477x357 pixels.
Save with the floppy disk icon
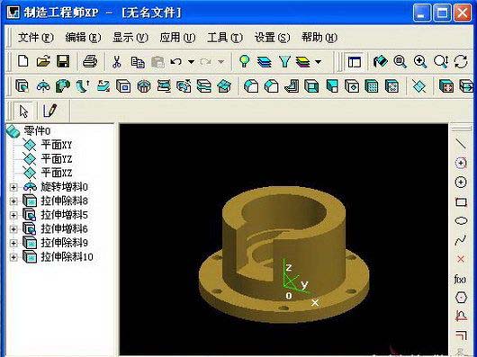point(63,61)
